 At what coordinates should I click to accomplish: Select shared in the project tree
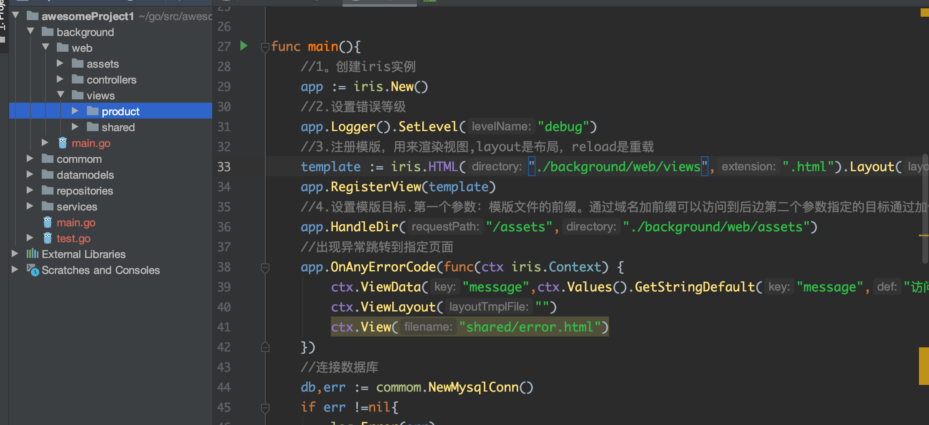coord(118,127)
